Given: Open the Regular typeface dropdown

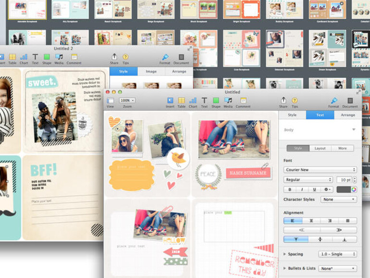Looking at the screenshot, I should click(x=308, y=179).
